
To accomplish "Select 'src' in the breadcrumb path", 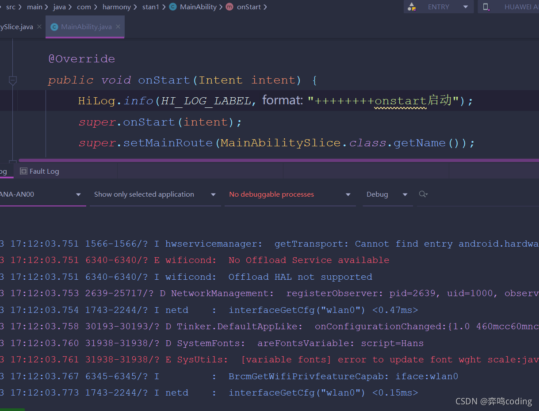I will 11,7.
